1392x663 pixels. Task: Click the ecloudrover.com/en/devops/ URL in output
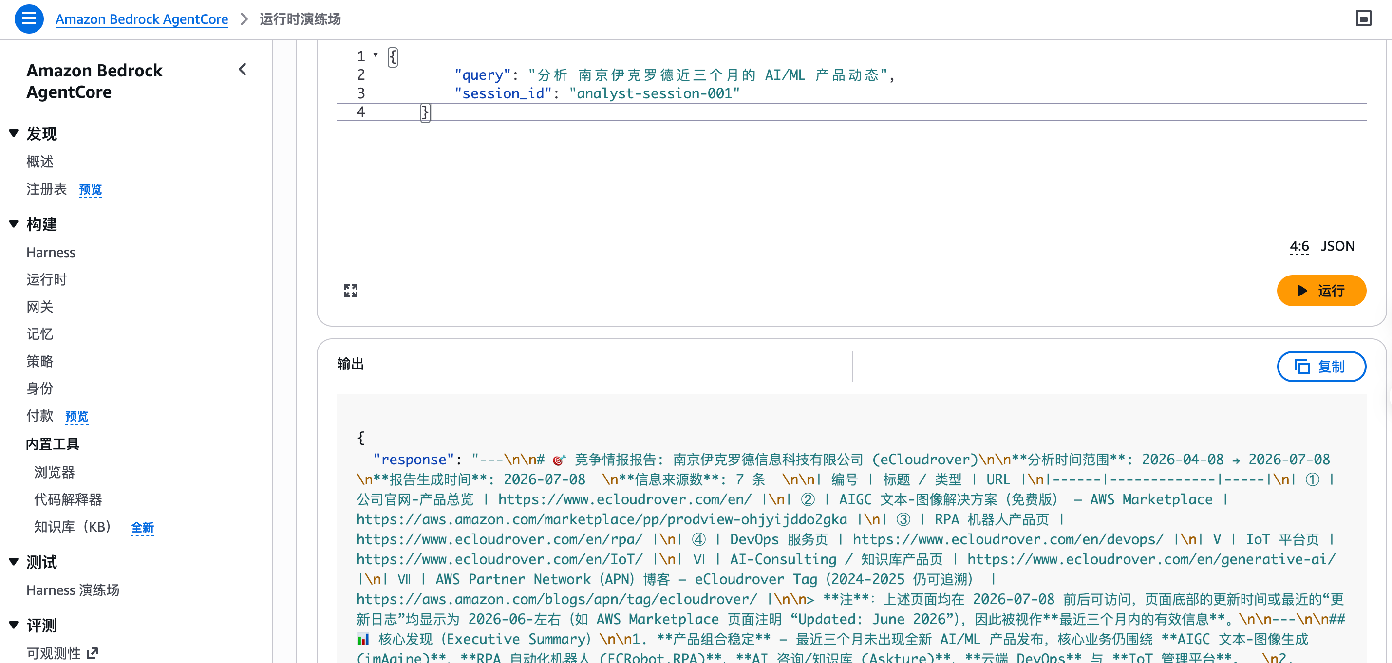point(1008,539)
